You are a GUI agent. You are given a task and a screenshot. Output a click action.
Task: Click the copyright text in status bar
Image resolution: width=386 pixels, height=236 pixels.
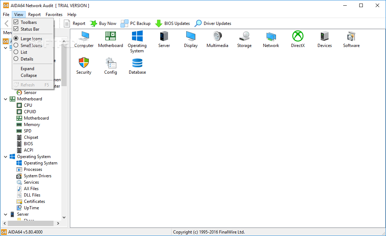[209, 232]
